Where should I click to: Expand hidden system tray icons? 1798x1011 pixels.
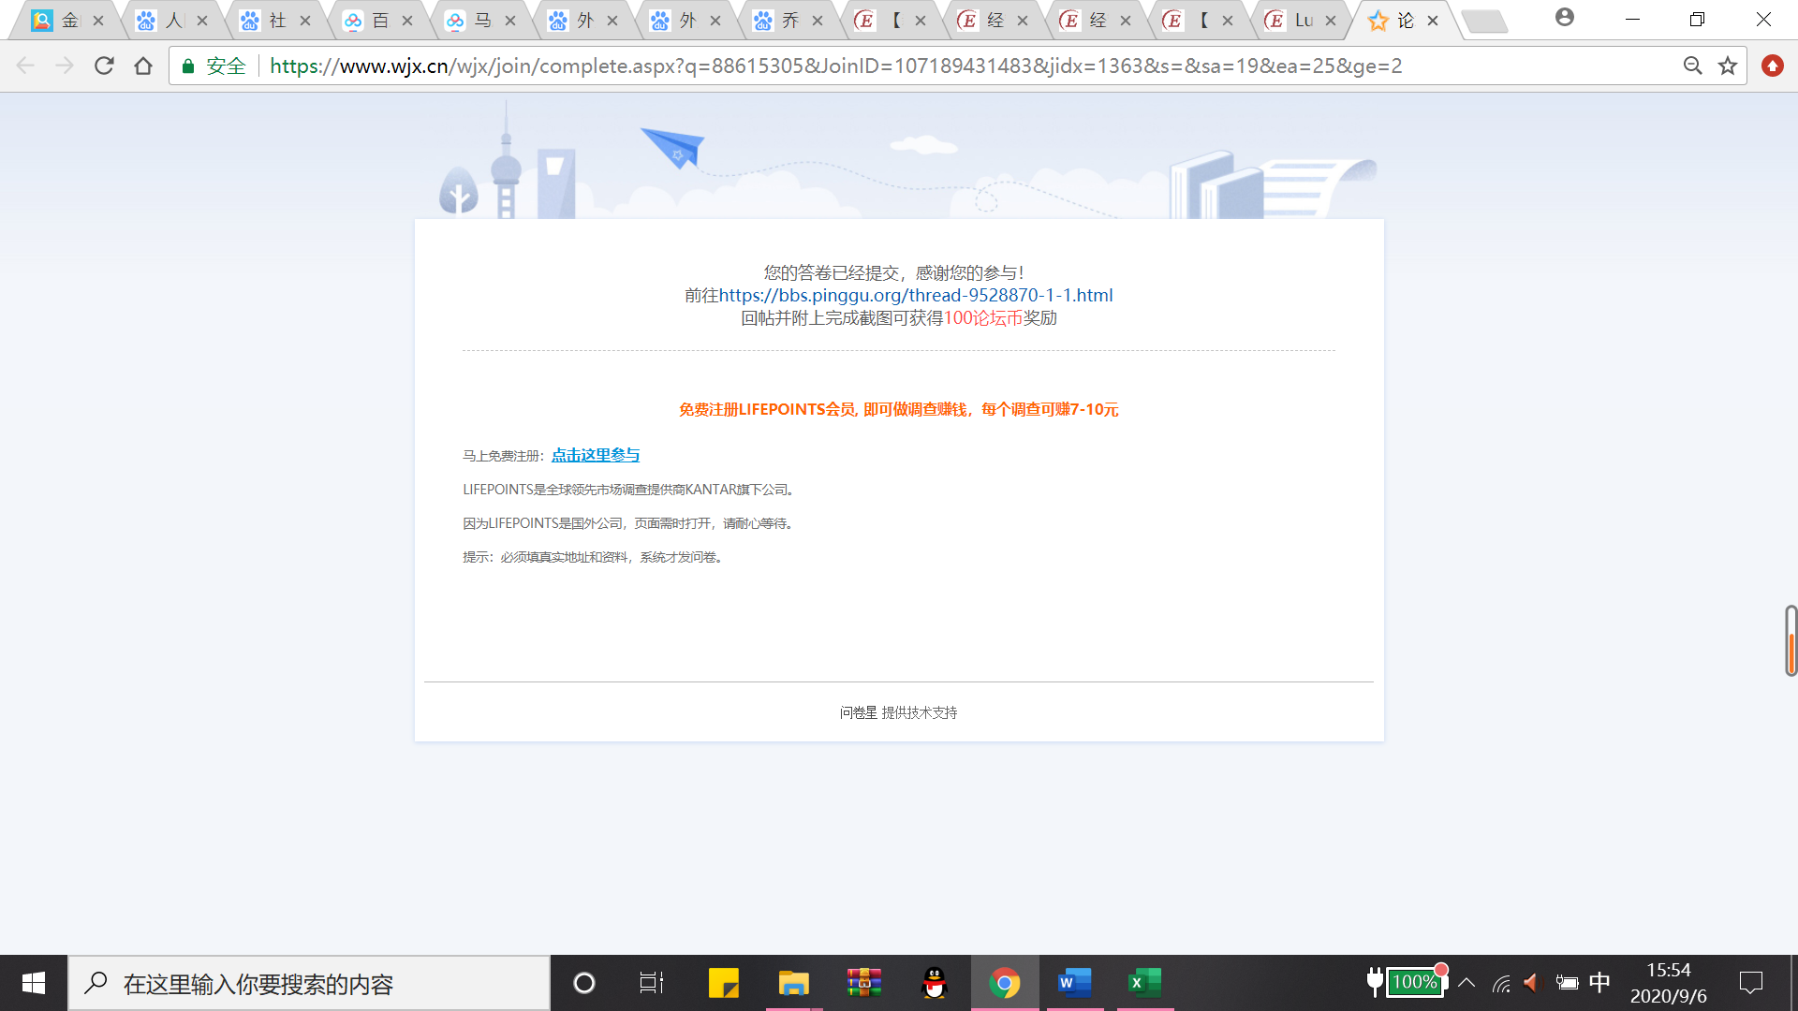(x=1466, y=983)
